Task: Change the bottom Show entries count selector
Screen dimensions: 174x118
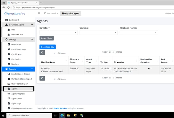Action: [111, 78]
